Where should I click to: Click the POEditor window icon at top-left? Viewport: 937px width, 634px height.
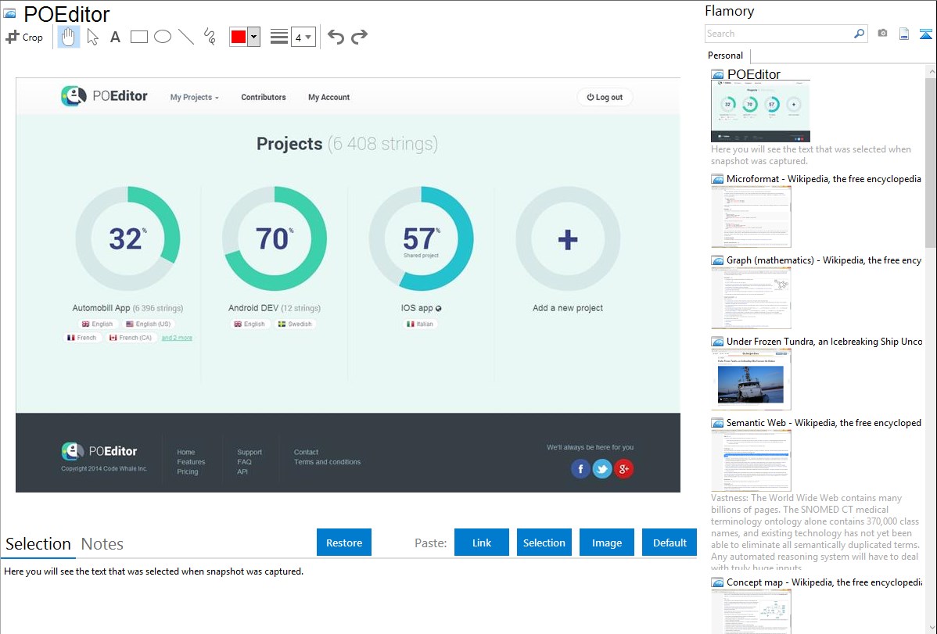click(9, 13)
